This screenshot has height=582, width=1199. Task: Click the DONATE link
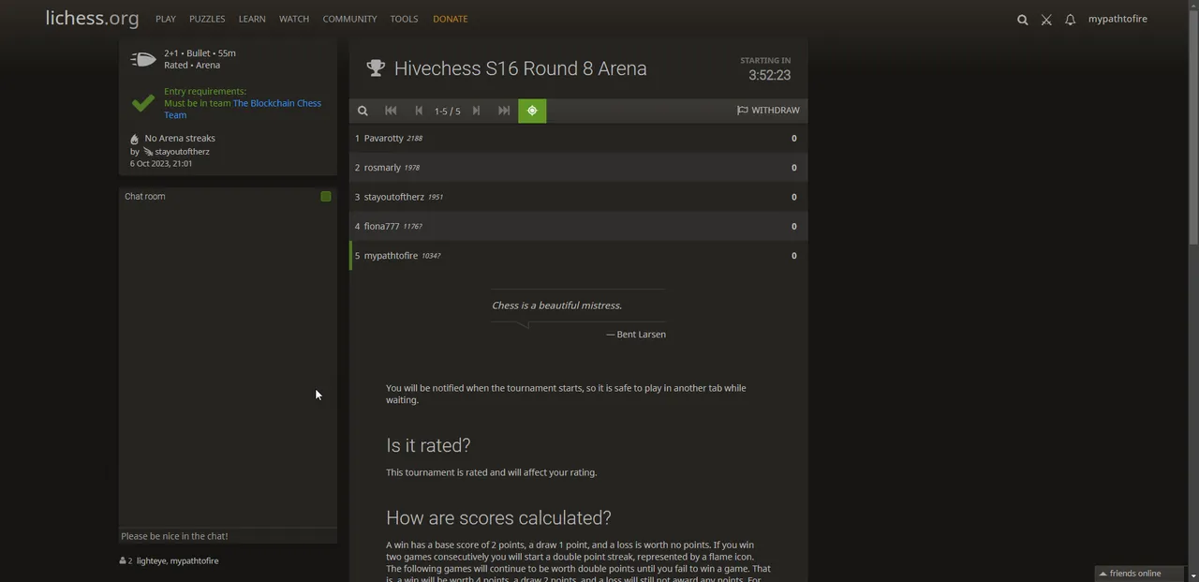coord(450,19)
